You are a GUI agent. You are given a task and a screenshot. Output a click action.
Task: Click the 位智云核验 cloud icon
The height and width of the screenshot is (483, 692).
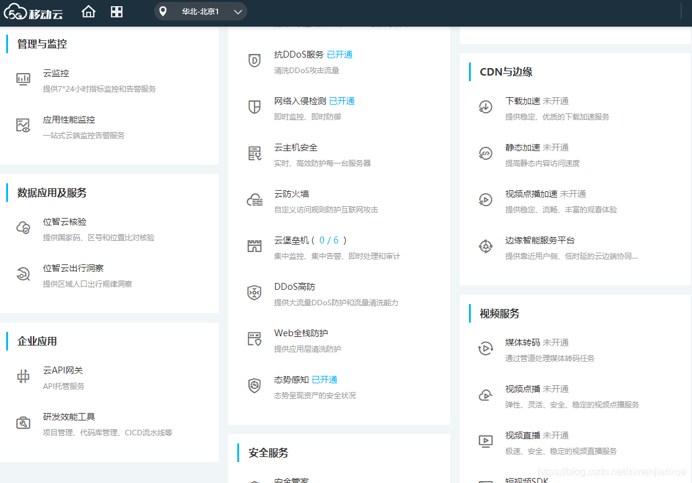(x=23, y=228)
